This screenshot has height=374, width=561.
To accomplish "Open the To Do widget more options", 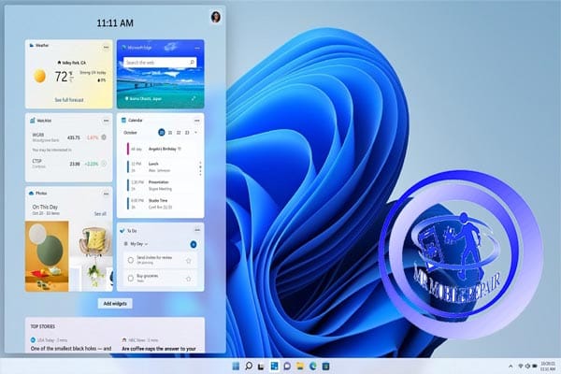I will (x=197, y=230).
